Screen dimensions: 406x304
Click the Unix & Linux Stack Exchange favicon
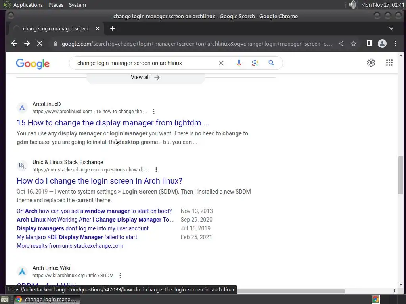pos(22,166)
